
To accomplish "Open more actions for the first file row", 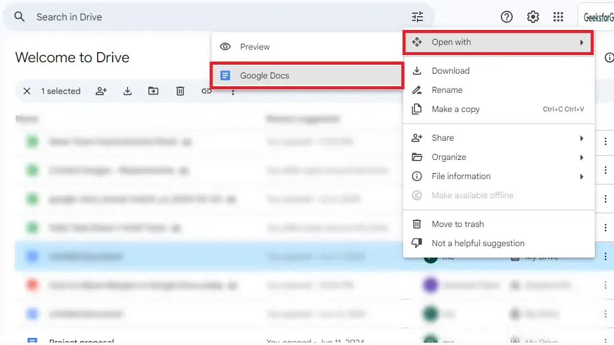I will tap(606, 141).
